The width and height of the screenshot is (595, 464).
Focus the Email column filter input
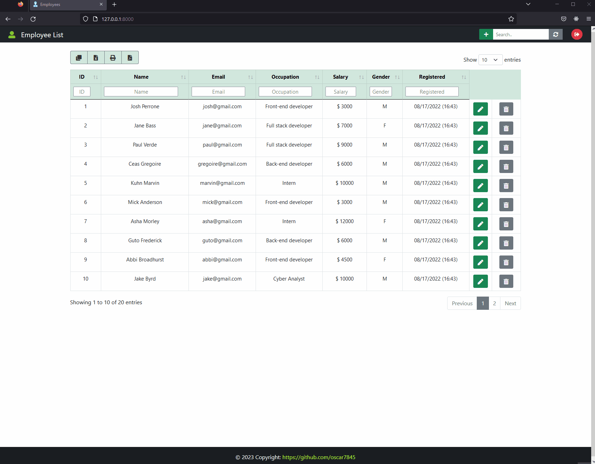[218, 92]
